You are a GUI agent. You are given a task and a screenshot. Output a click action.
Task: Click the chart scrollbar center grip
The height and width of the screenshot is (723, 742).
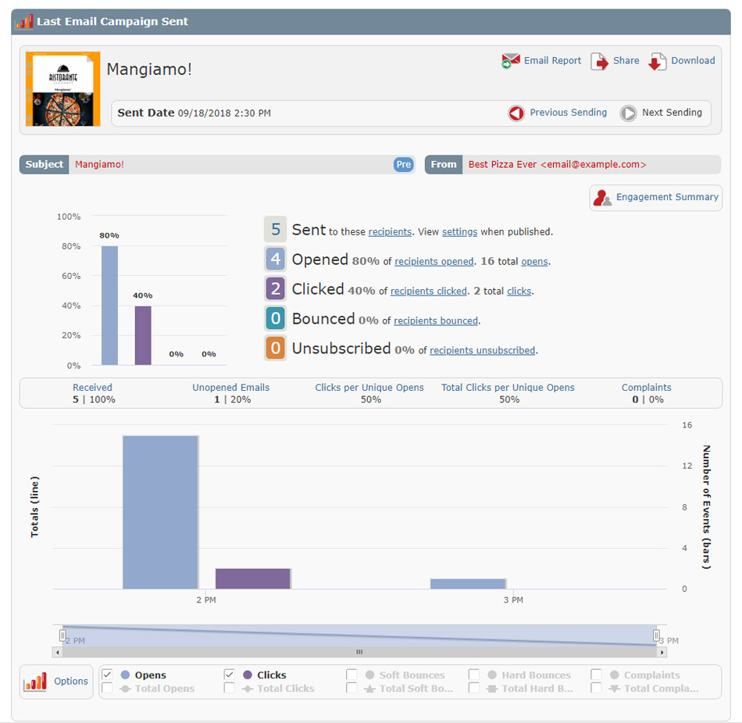click(359, 653)
